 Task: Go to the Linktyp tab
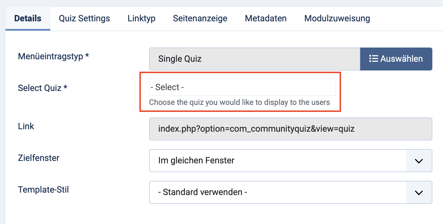141,19
